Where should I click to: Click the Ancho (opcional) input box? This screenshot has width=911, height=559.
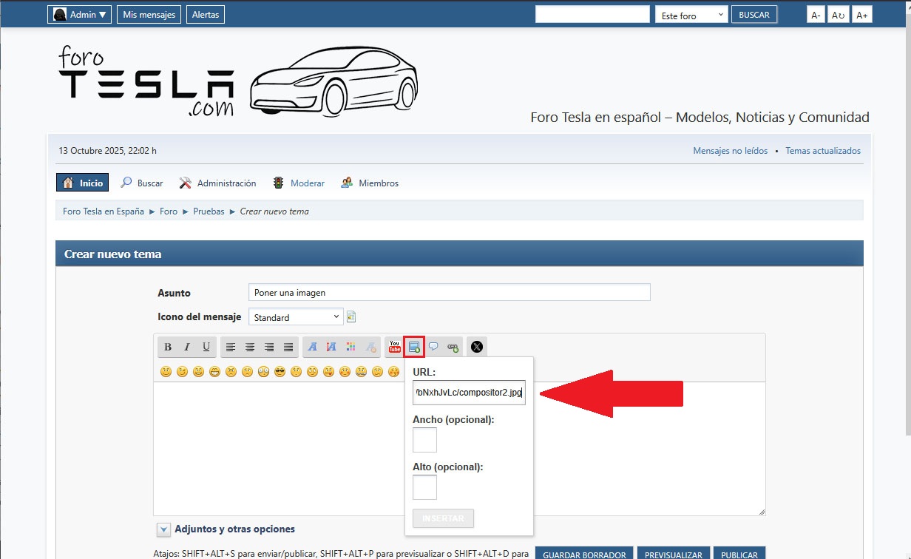click(x=424, y=440)
